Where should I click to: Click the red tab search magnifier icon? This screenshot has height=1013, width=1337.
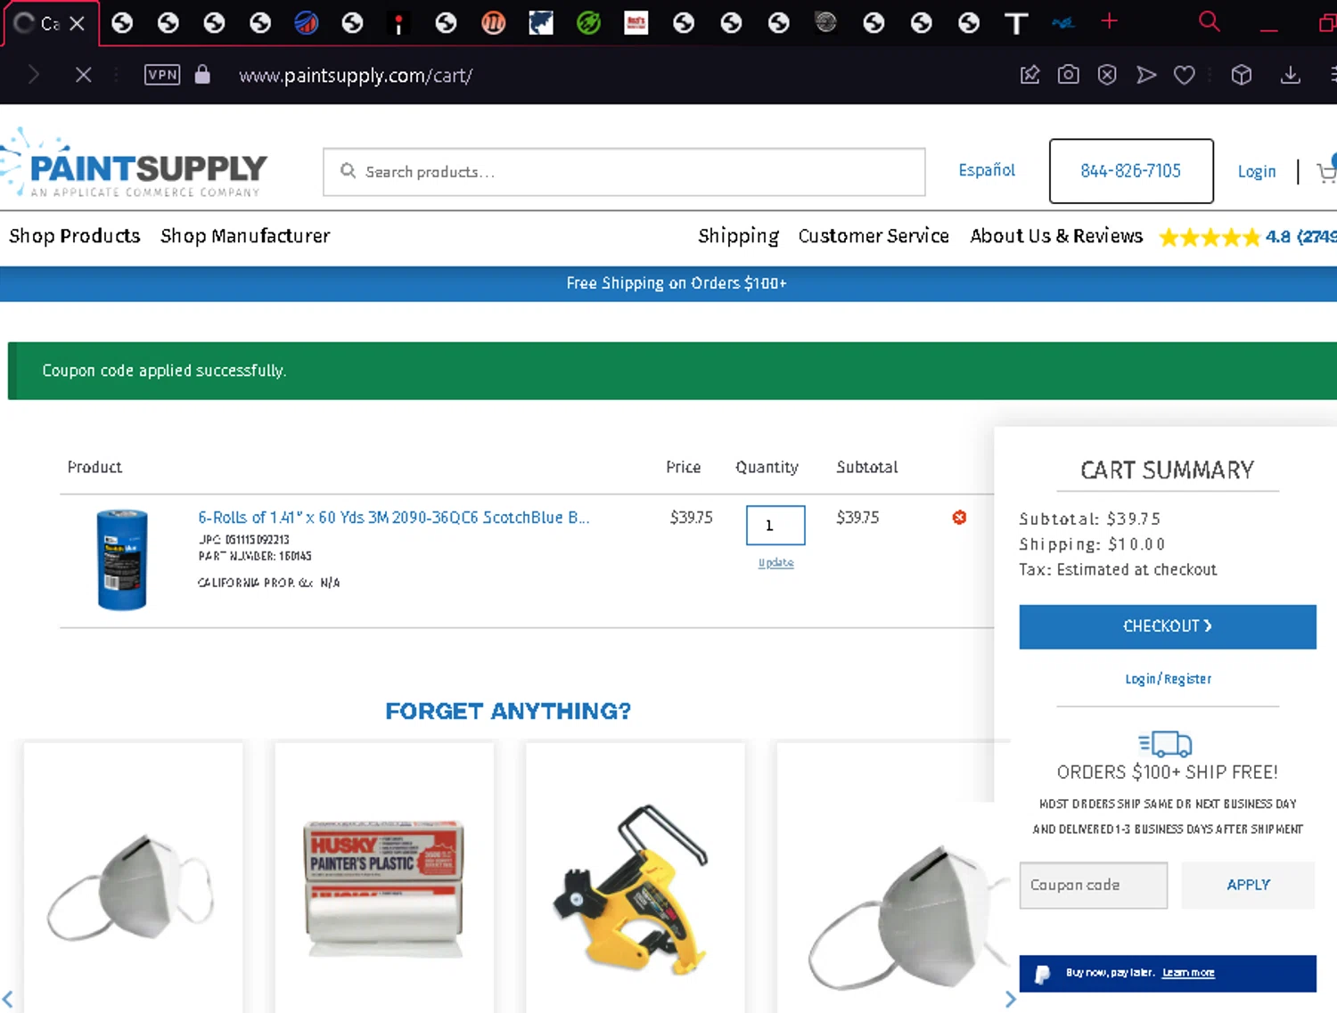[x=1210, y=20]
